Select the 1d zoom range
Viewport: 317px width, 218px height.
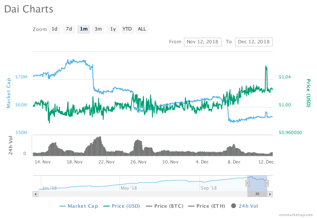tap(54, 29)
